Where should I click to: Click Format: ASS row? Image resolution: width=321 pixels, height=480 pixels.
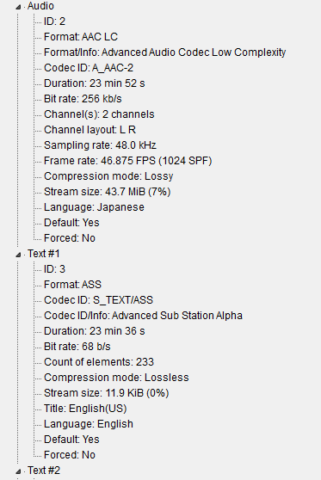[x=72, y=285]
